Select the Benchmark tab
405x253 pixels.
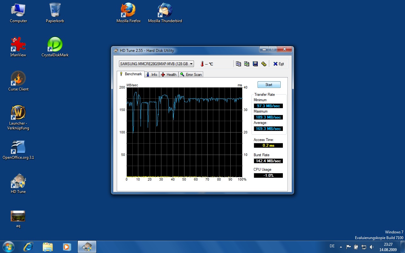click(x=131, y=74)
